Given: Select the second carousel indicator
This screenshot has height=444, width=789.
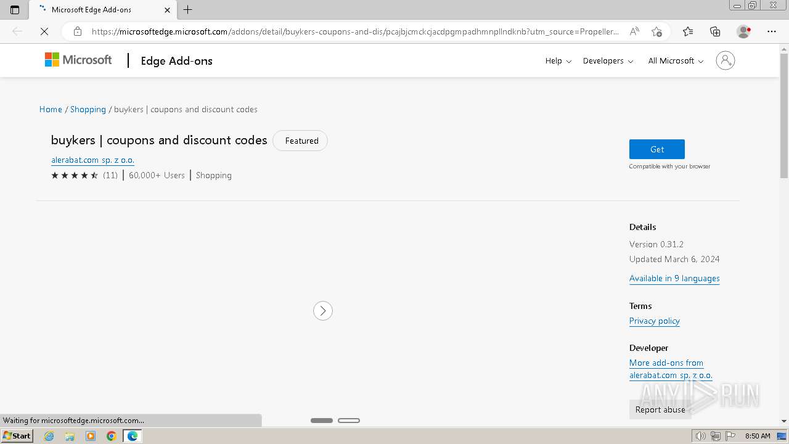Looking at the screenshot, I should coord(349,421).
